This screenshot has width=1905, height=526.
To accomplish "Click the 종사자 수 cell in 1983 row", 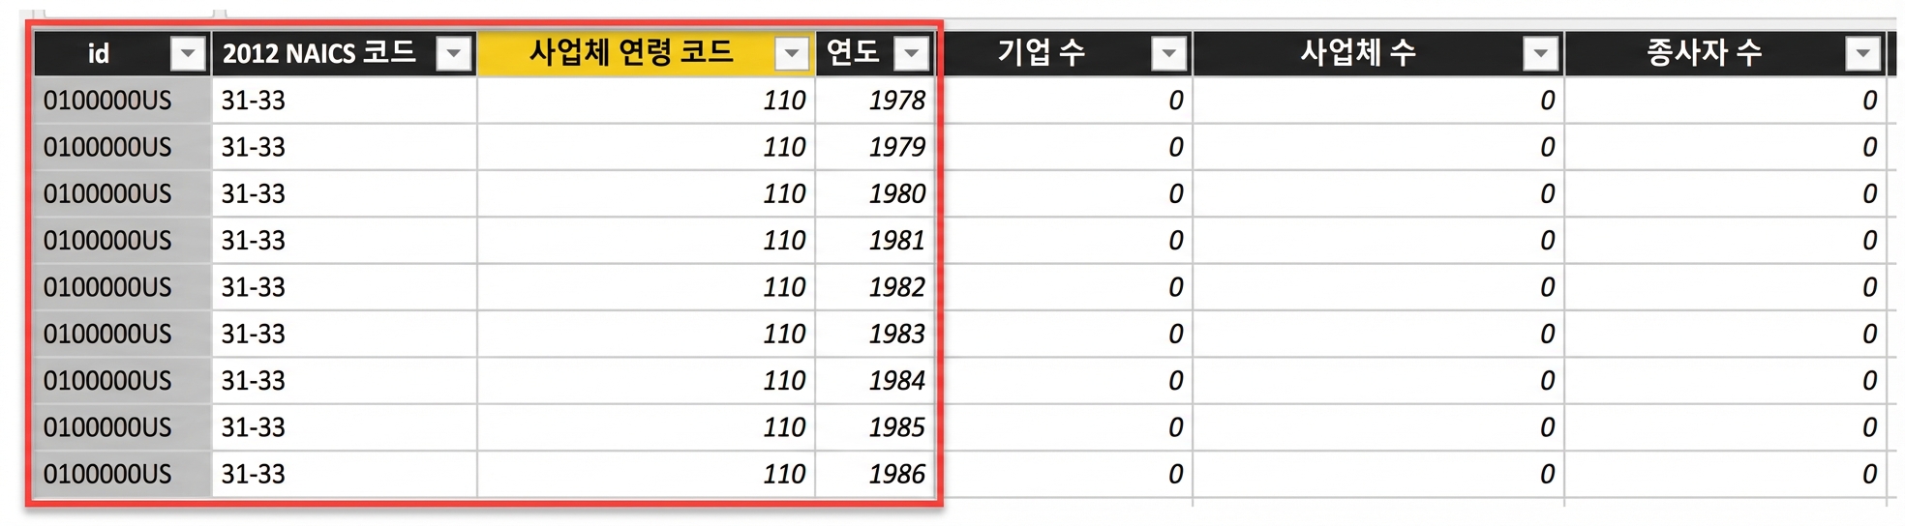I will (1724, 334).
